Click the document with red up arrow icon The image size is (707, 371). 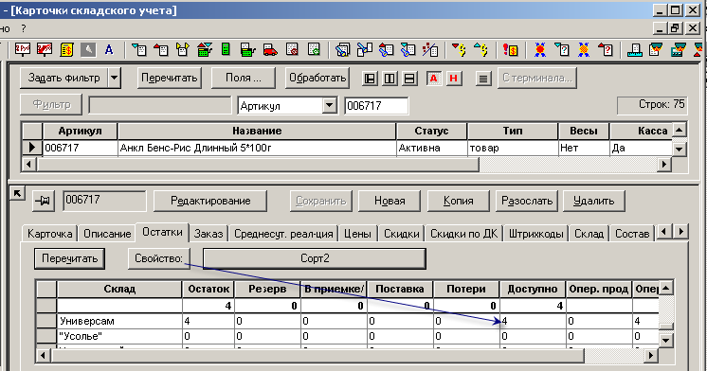point(160,49)
